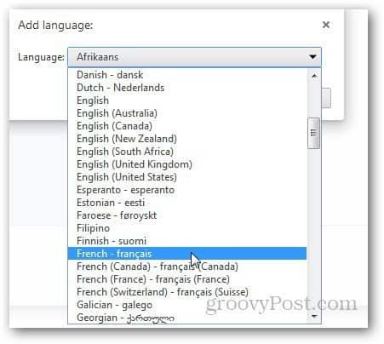Select the highlighted French - français entry
This screenshot has width=384, height=344.
[187, 254]
